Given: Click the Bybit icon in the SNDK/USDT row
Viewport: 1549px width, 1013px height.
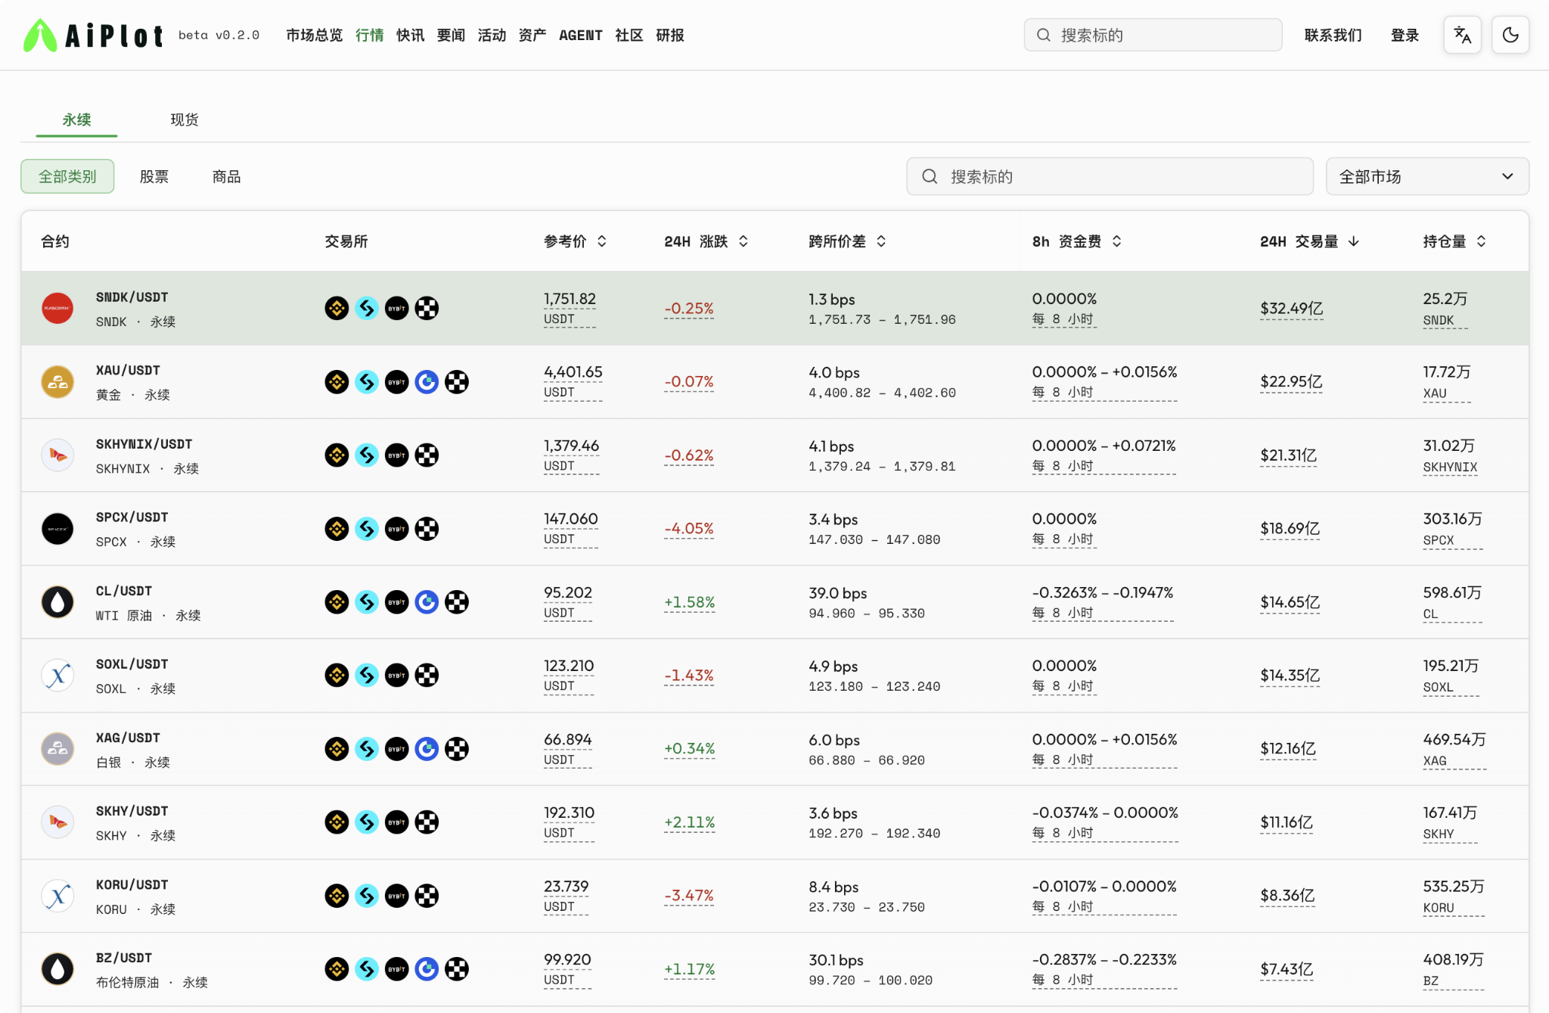Looking at the screenshot, I should pyautogui.click(x=396, y=309).
